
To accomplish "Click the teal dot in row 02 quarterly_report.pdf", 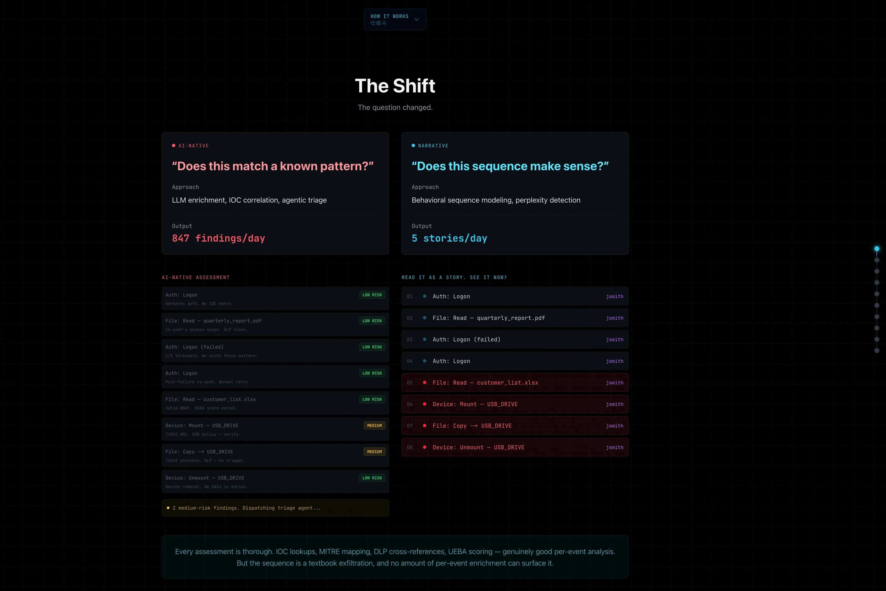I will click(425, 318).
